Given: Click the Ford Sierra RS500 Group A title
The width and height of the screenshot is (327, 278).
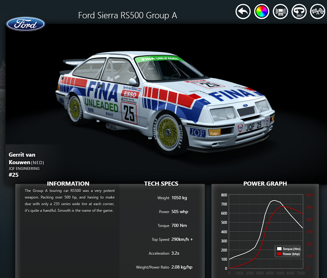Looking at the screenshot, I should click(x=128, y=16).
